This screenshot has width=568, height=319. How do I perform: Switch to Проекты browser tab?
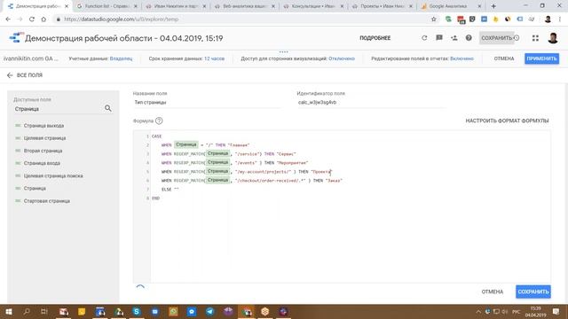pyautogui.click(x=382, y=6)
